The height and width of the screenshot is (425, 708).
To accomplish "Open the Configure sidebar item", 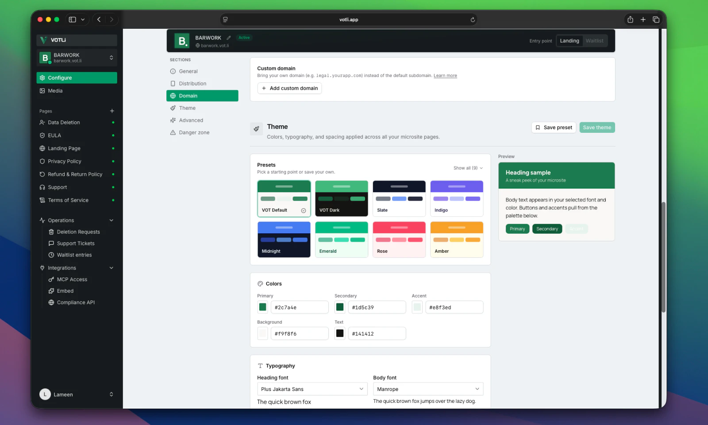I will 77,78.
